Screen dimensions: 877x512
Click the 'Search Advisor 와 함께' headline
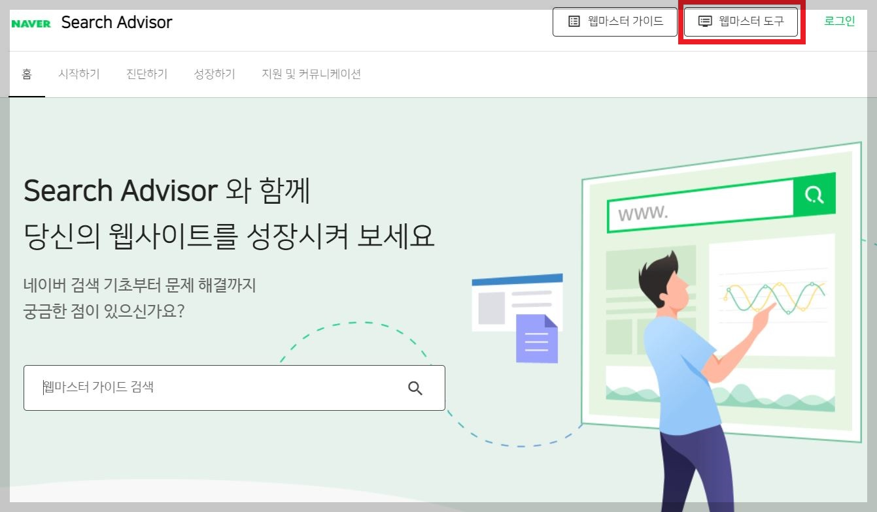click(167, 191)
